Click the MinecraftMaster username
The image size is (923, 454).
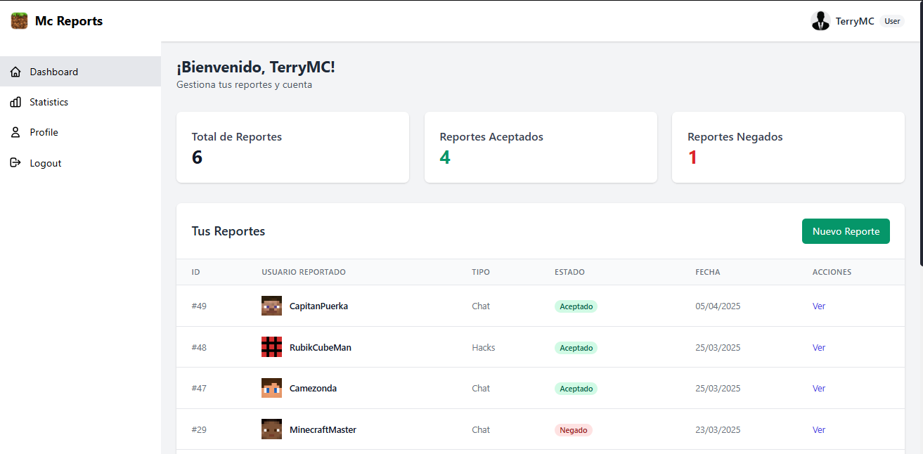coord(323,429)
